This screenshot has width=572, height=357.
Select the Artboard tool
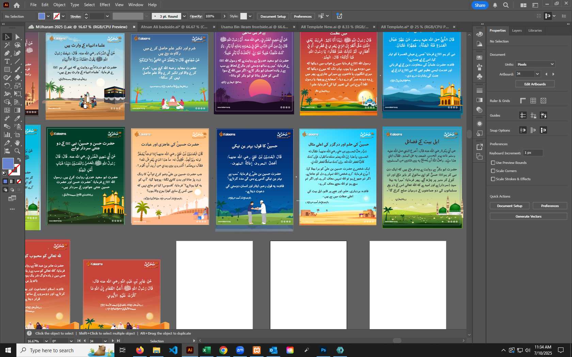pos(17,135)
